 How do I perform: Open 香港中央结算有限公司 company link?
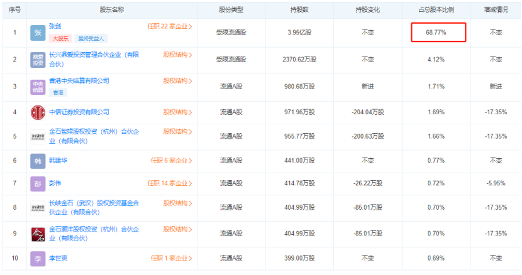coord(79,80)
